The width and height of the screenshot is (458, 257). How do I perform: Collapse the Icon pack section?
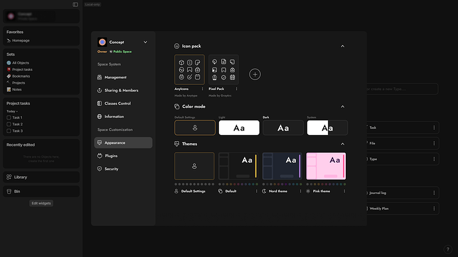tap(343, 46)
